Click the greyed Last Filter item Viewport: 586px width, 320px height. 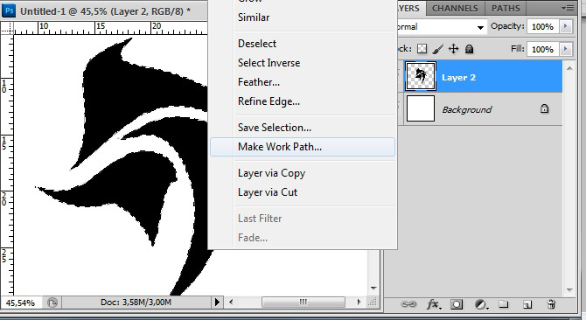[x=260, y=219]
